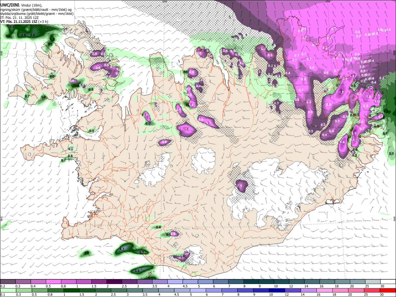The width and height of the screenshot is (396, 297).
Task: Click the 0.1 label under the bottom legend row
Action: [3, 295]
